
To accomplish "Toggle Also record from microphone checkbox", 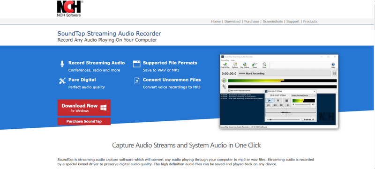I will point(229,91).
